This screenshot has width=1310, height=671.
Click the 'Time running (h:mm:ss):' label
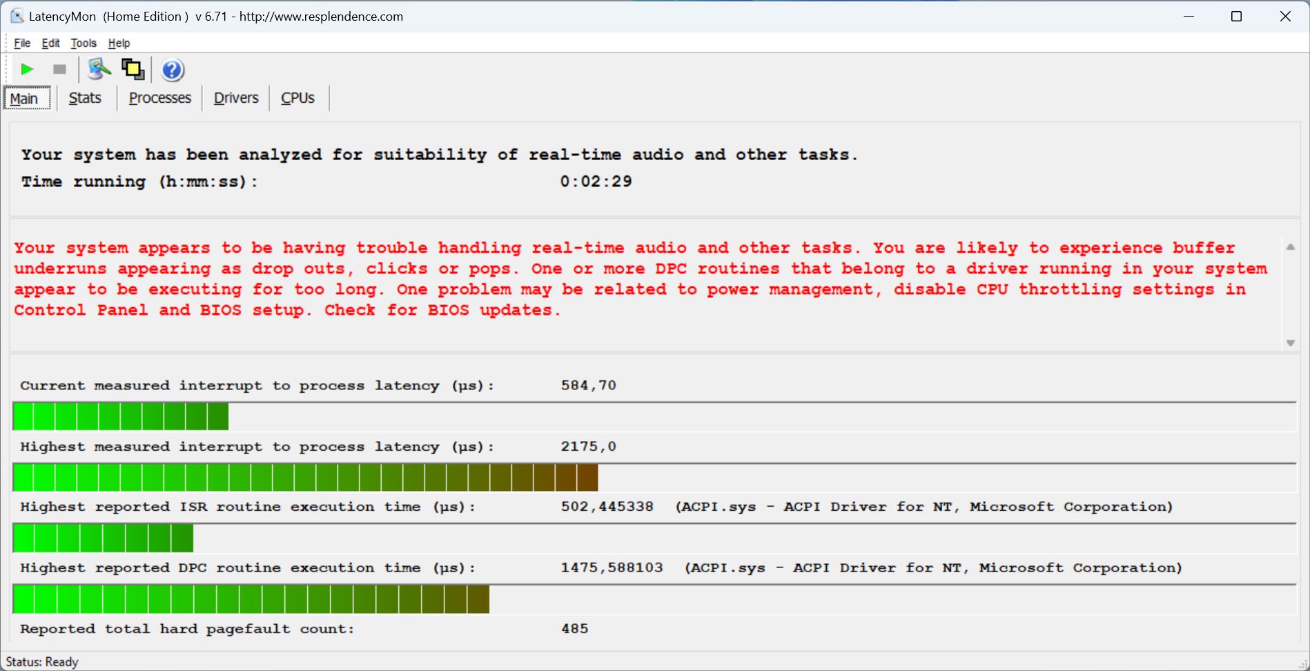point(139,182)
